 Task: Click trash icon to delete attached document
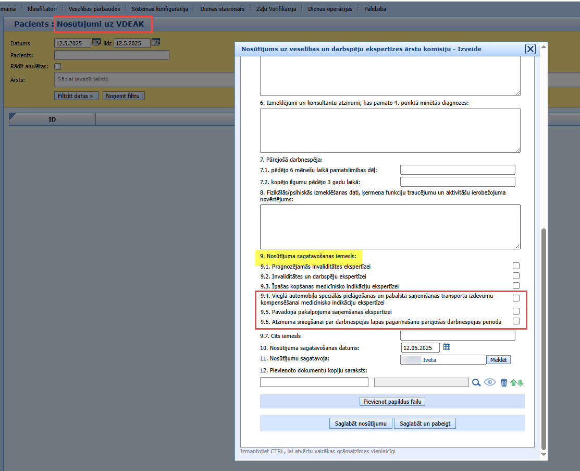point(504,382)
